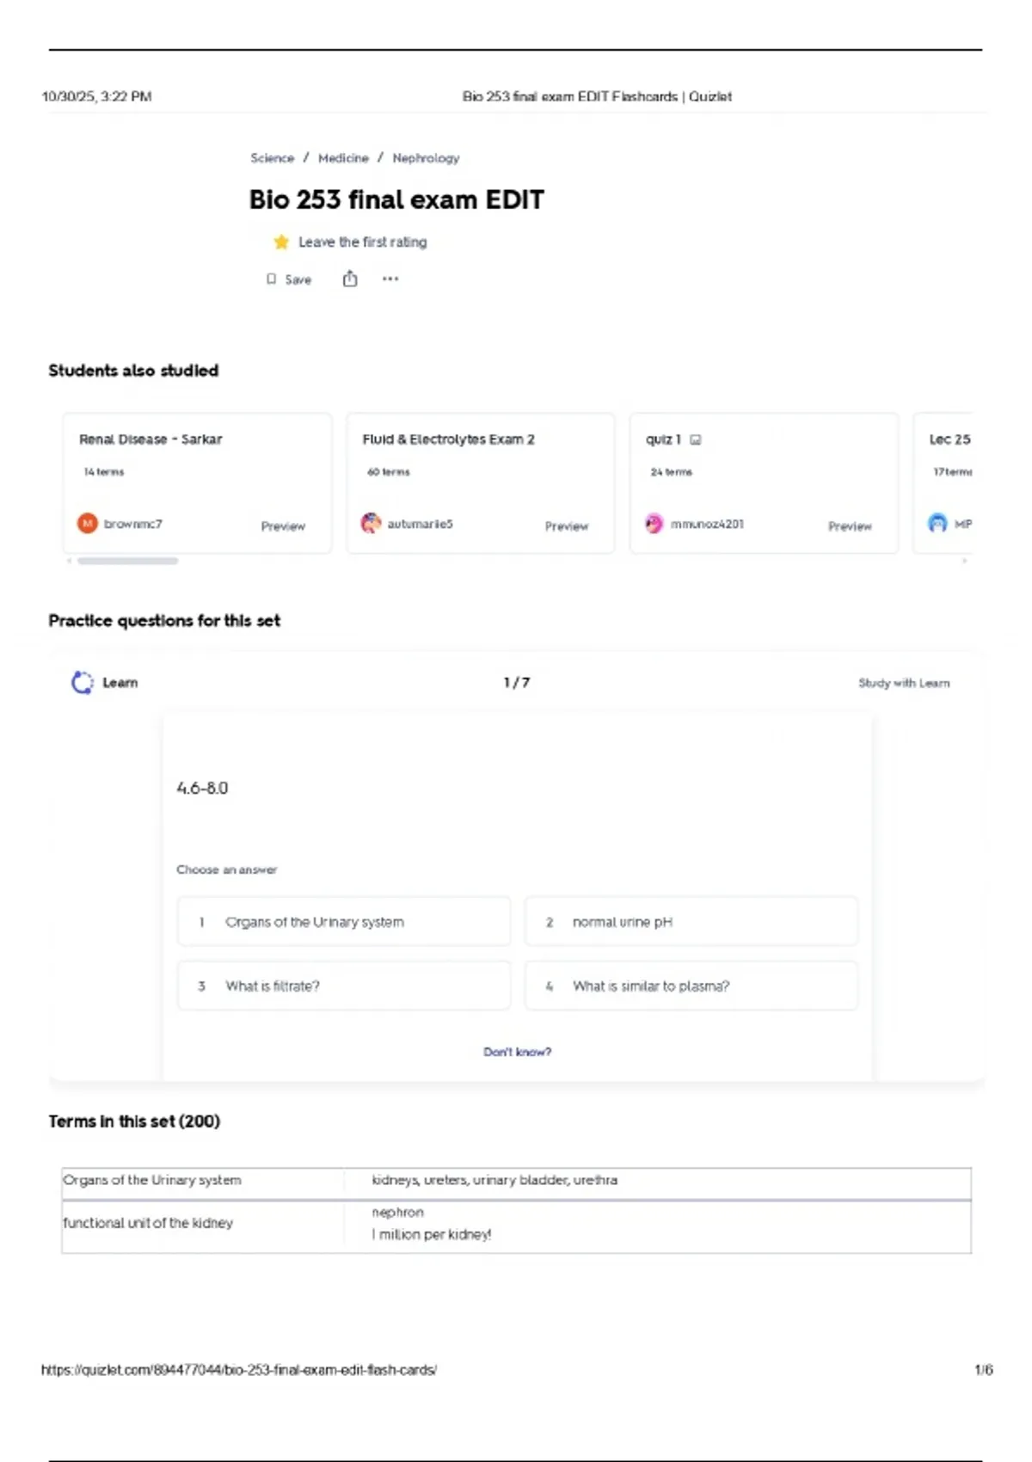Choose answer 'What is filtrate?'
The width and height of the screenshot is (1032, 1462).
(343, 986)
